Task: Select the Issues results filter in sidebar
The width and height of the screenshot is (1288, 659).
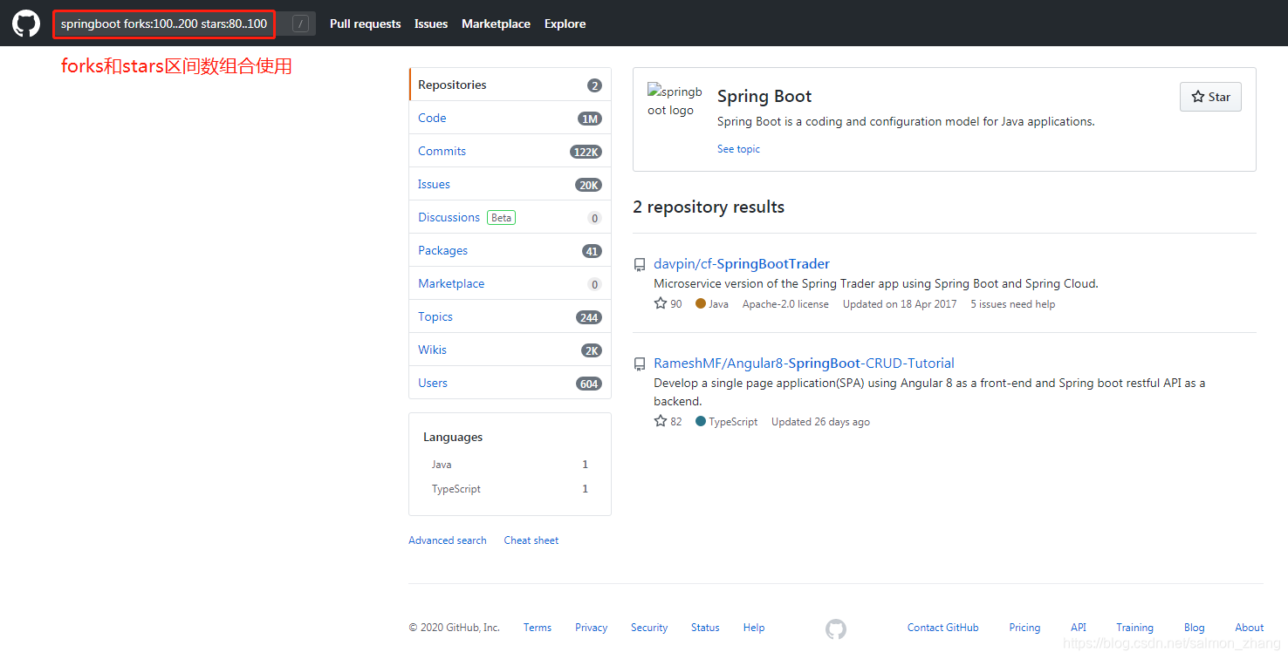Action: click(x=510, y=184)
